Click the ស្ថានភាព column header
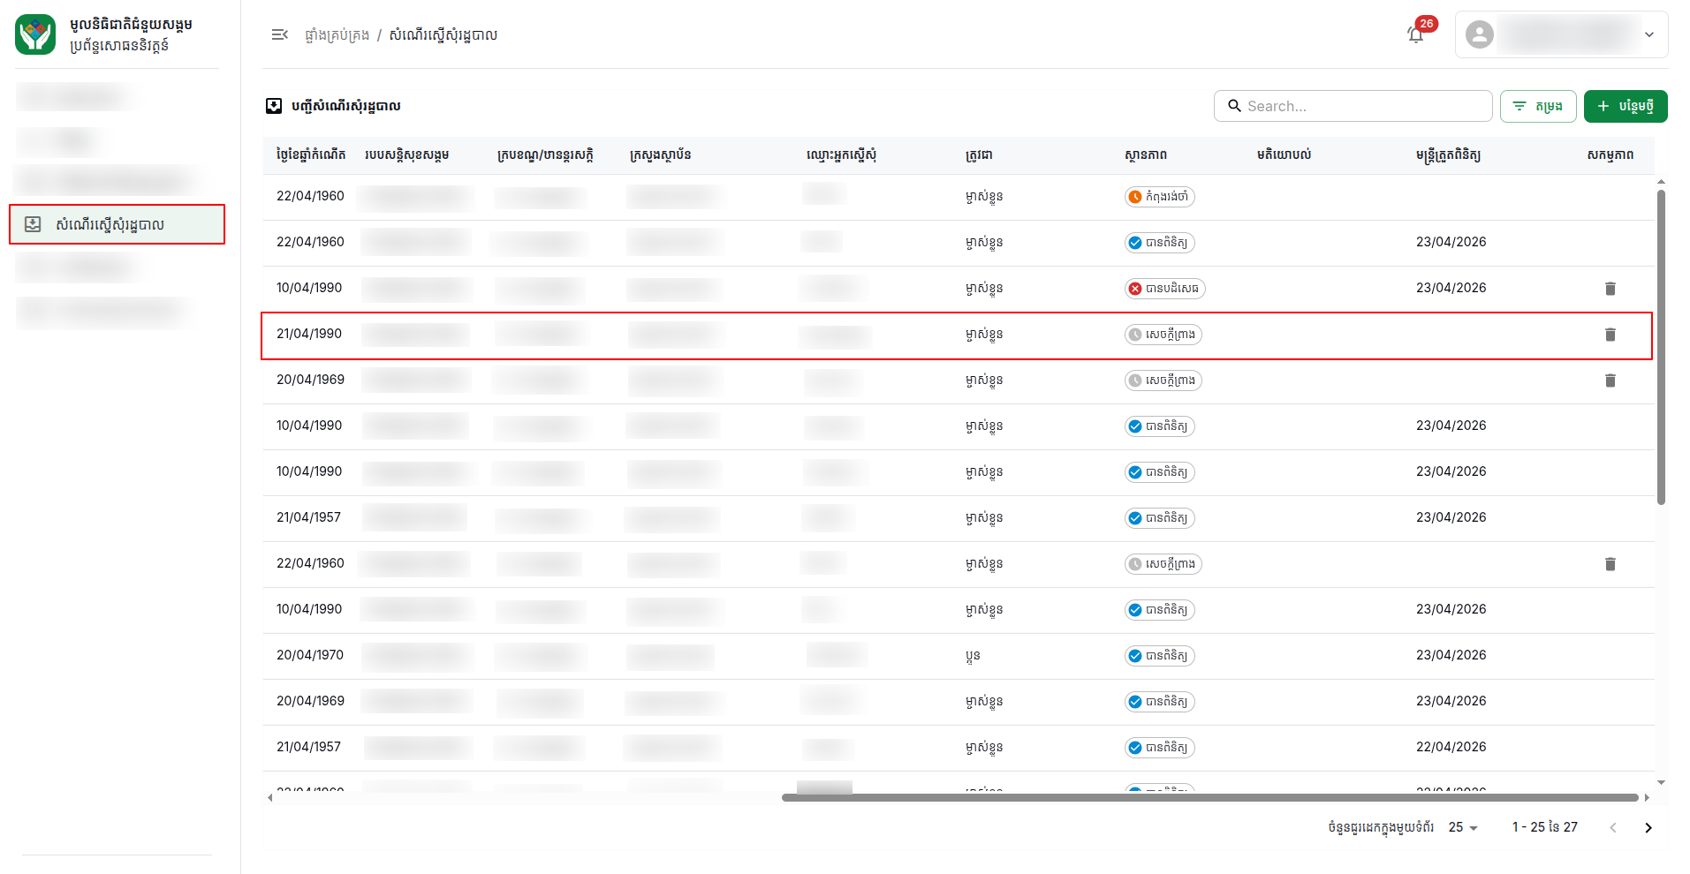 [x=1145, y=154]
